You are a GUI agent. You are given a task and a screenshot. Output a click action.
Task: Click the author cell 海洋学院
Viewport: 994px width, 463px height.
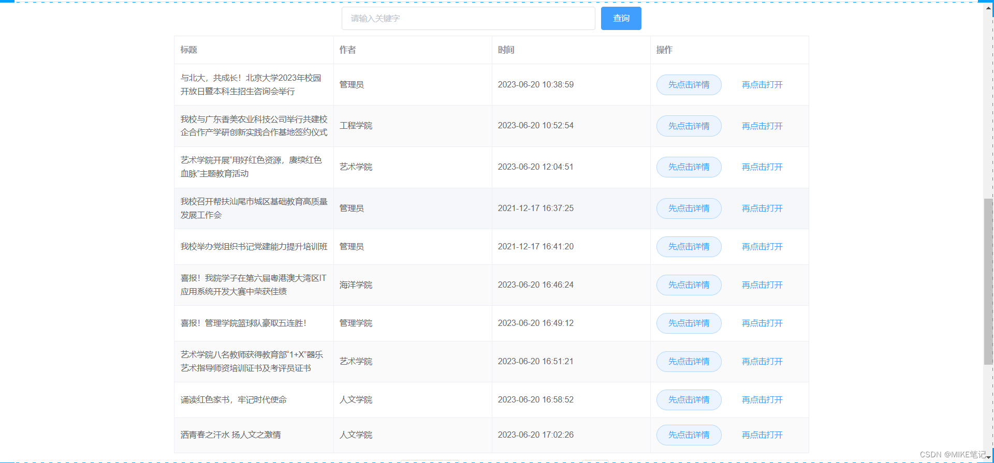[x=356, y=285]
